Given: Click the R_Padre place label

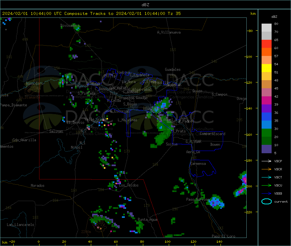Looking at the screenshot, I should [185, 121].
